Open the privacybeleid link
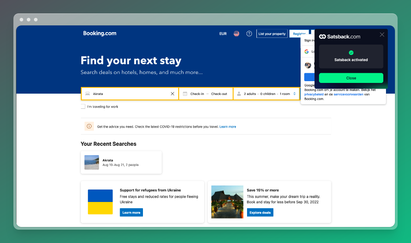Viewport: 411px width, 243px height. (x=314, y=95)
